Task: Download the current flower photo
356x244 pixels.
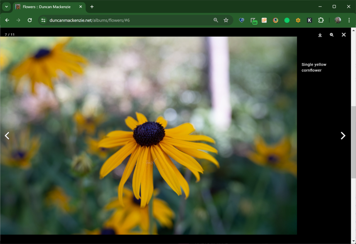Action: (320, 35)
